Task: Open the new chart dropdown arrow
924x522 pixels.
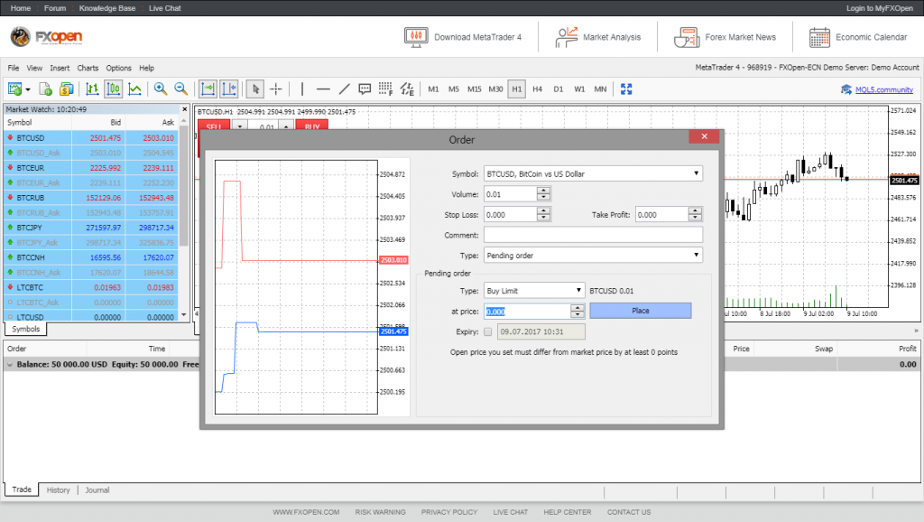Action: (28, 89)
